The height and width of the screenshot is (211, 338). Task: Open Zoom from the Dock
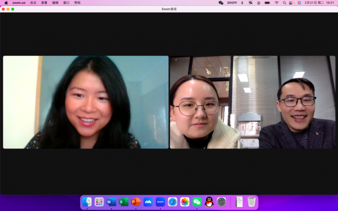tap(160, 202)
